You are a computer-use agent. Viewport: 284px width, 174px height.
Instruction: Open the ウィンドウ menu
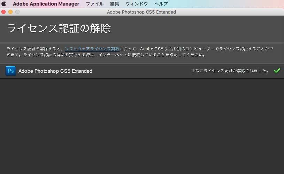137,4
